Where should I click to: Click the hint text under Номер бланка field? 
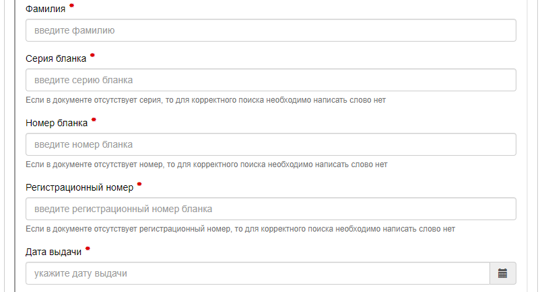206,164
